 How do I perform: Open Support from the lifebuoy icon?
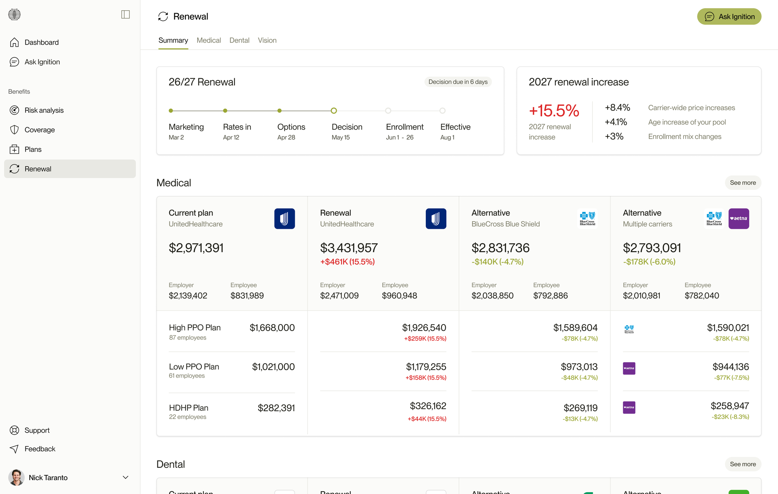click(x=14, y=430)
